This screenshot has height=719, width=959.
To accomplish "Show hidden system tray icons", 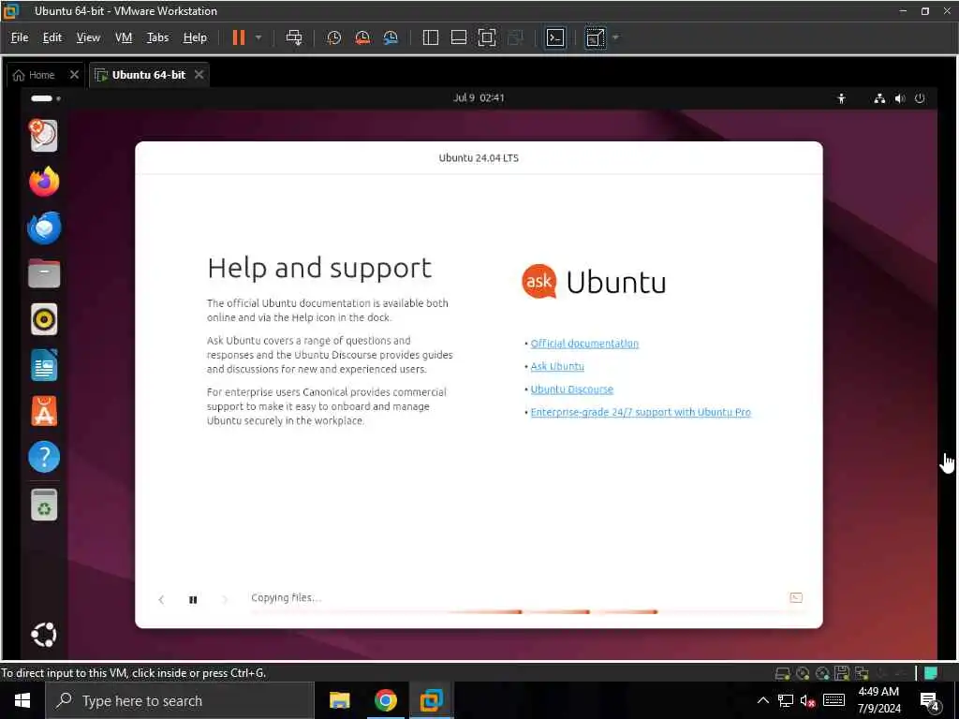I will coord(762,700).
